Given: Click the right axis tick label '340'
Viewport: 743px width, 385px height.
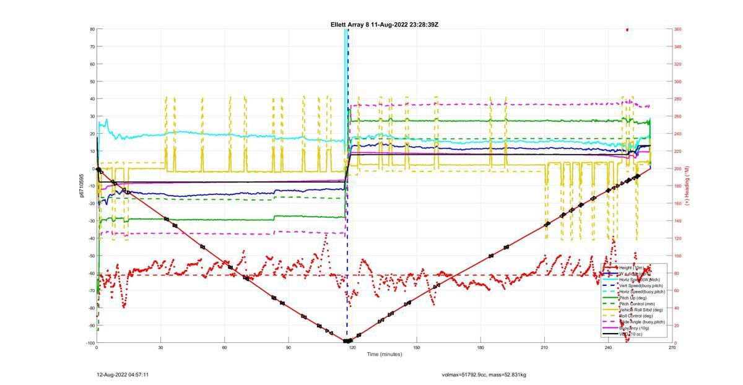Looking at the screenshot, I should tap(678, 46).
